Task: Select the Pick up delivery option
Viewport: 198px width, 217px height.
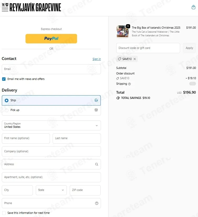Action: coord(7,110)
